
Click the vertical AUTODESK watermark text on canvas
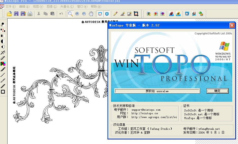[14, 85]
